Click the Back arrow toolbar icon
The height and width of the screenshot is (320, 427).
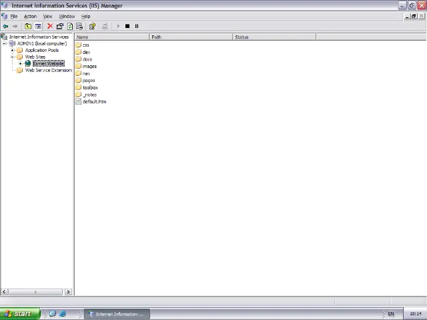5,27
